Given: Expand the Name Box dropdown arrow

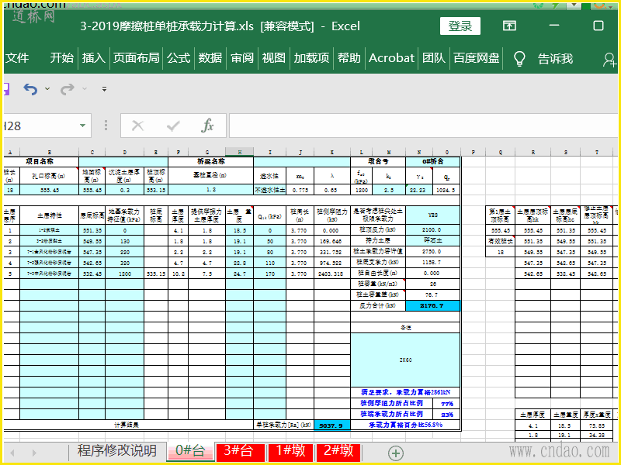Looking at the screenshot, I should (x=82, y=126).
